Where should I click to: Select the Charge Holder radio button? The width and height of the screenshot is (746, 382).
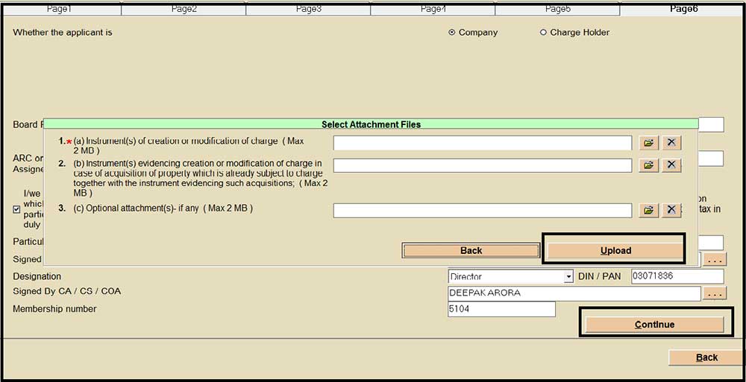pos(543,33)
